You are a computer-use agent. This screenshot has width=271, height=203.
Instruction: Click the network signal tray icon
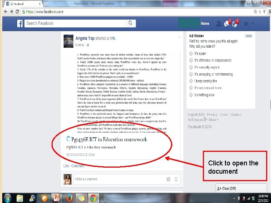(x=248, y=198)
